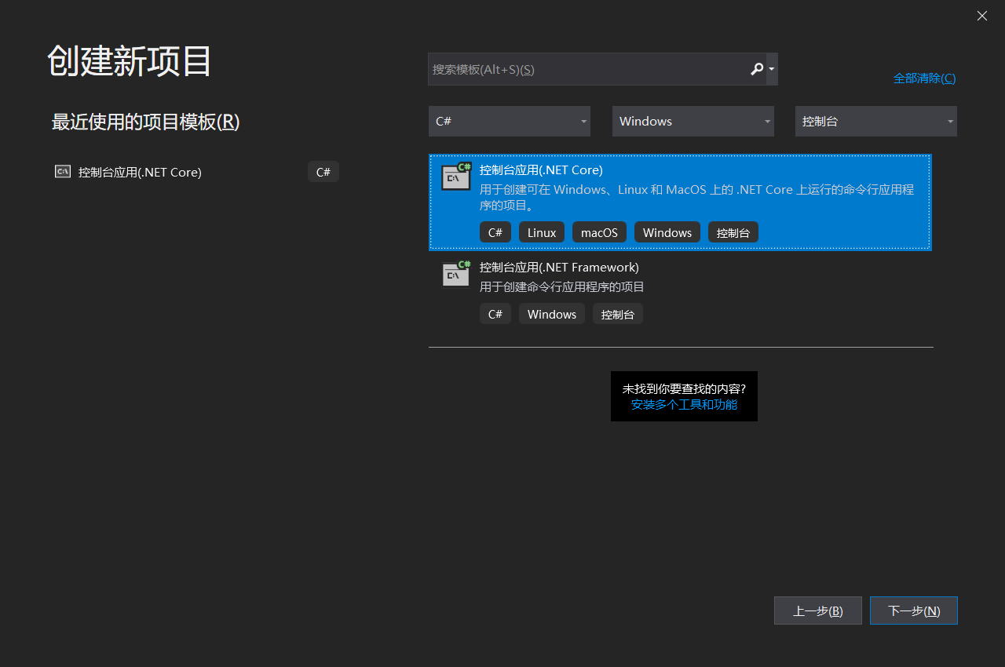The image size is (1005, 667).
Task: Select the recent 控制台应用(.NET Core) template
Action: click(x=141, y=172)
